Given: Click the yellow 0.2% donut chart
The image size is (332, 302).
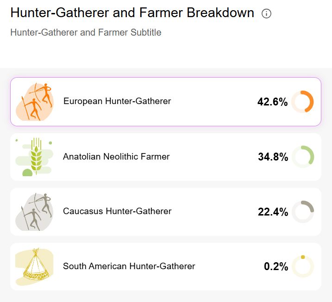Looking at the screenshot, I should coord(303,266).
